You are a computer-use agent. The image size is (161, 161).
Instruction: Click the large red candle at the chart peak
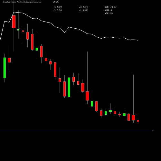[x=14, y=22]
